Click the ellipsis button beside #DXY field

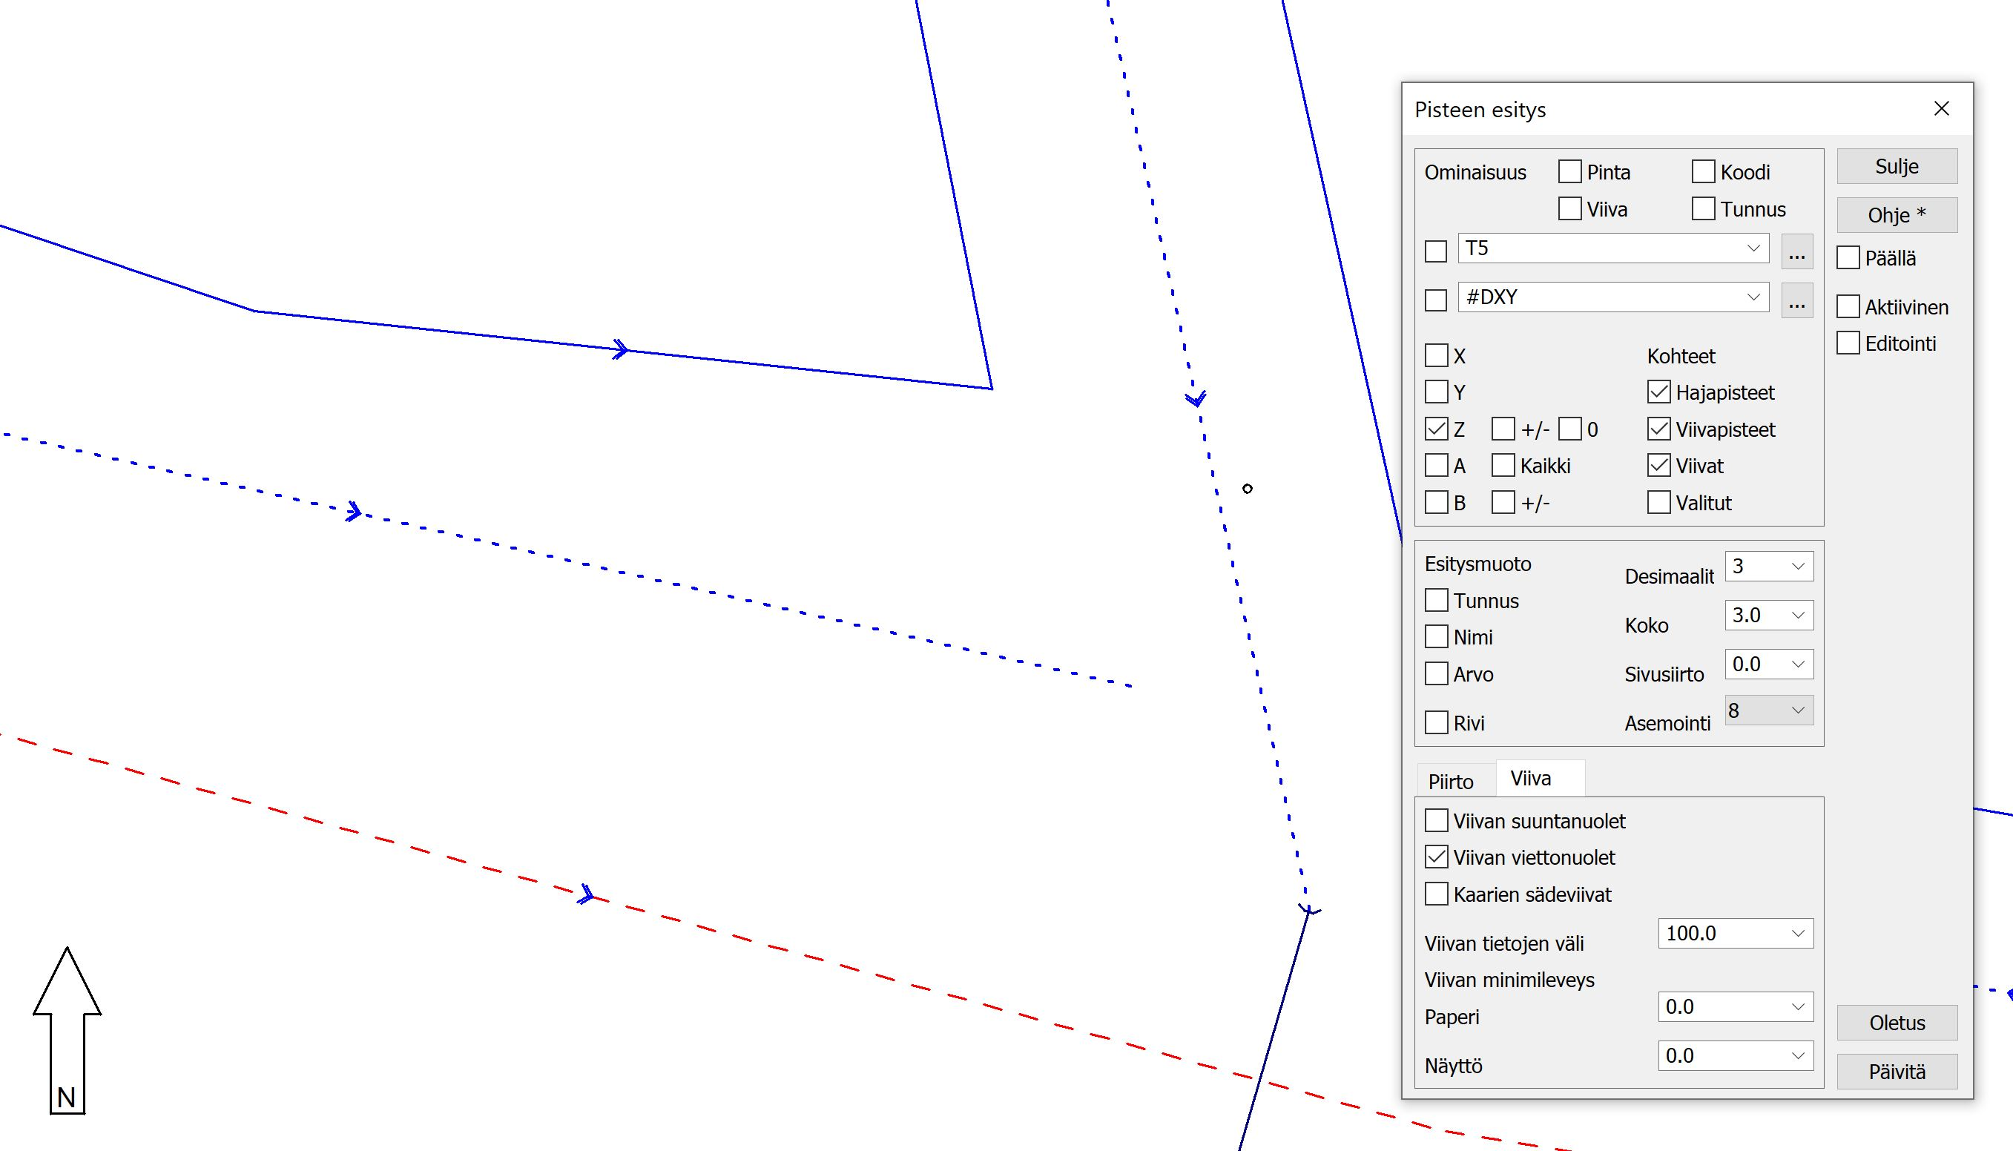pos(1796,300)
